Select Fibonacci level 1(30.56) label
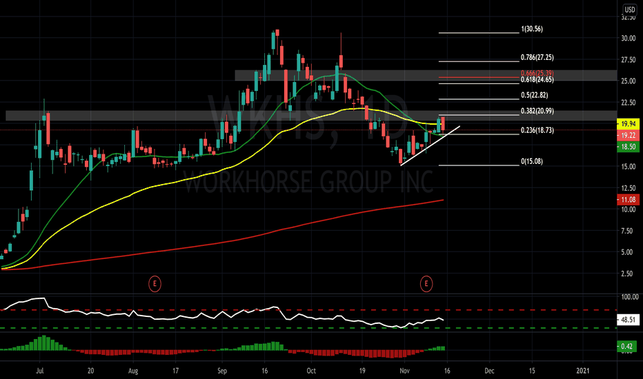This screenshot has width=643, height=379. (x=532, y=29)
